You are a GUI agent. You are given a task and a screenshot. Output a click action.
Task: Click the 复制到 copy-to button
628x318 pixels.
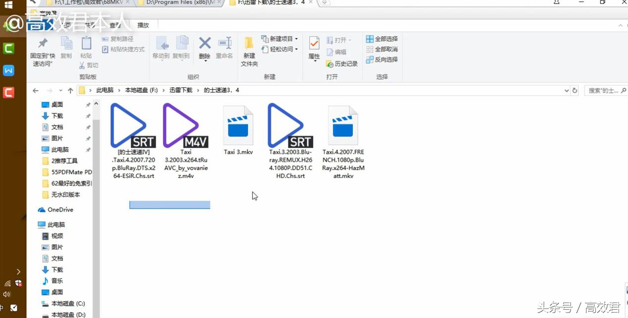click(181, 48)
